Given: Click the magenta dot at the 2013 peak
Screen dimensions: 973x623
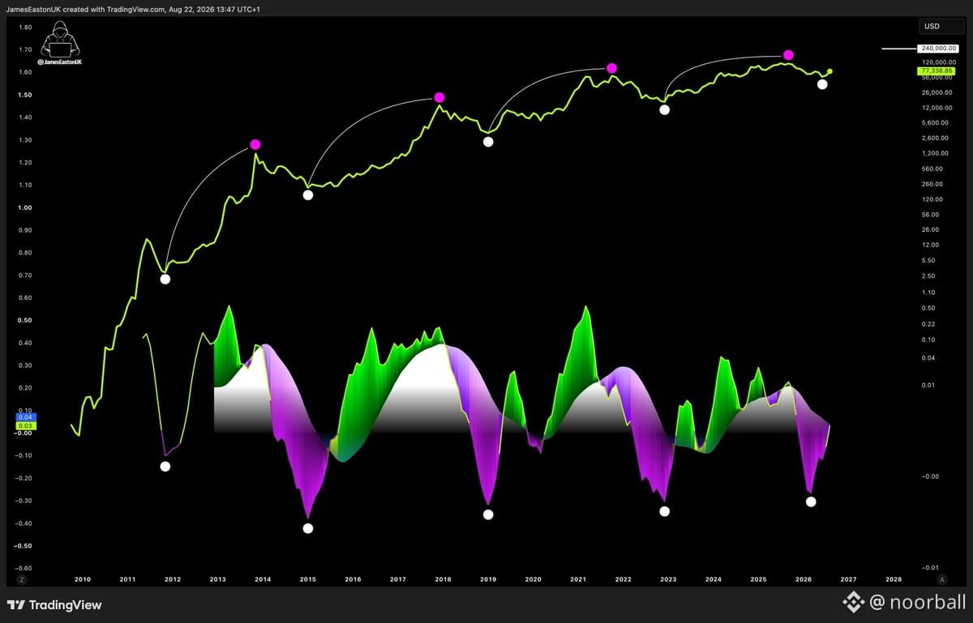Looking at the screenshot, I should pos(255,144).
